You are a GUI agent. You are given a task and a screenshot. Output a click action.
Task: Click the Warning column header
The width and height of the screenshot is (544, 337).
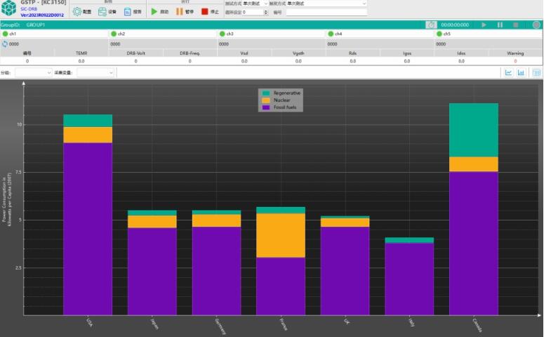tap(515, 53)
